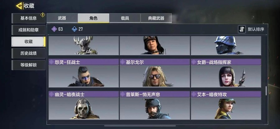Go to 等级解锁 in the sidebar
Image resolution: width=280 pixels, height=129 pixels.
click(x=29, y=65)
